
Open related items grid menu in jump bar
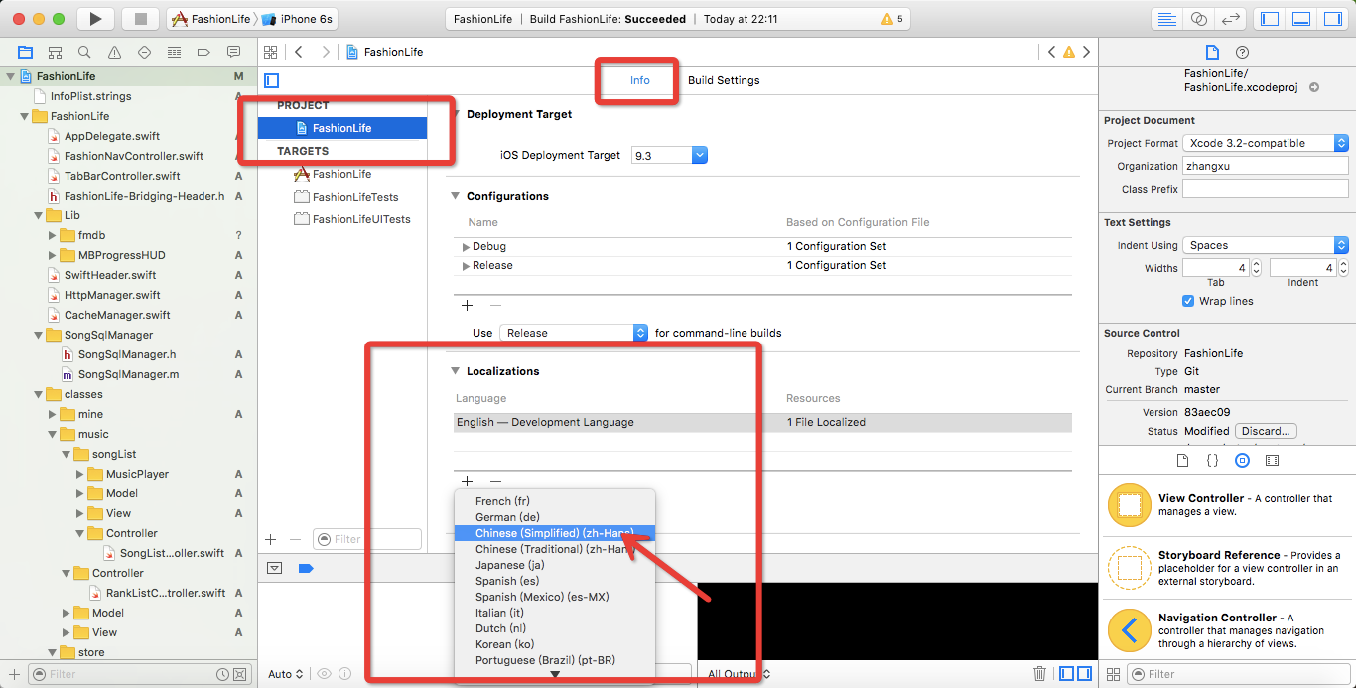[x=270, y=52]
